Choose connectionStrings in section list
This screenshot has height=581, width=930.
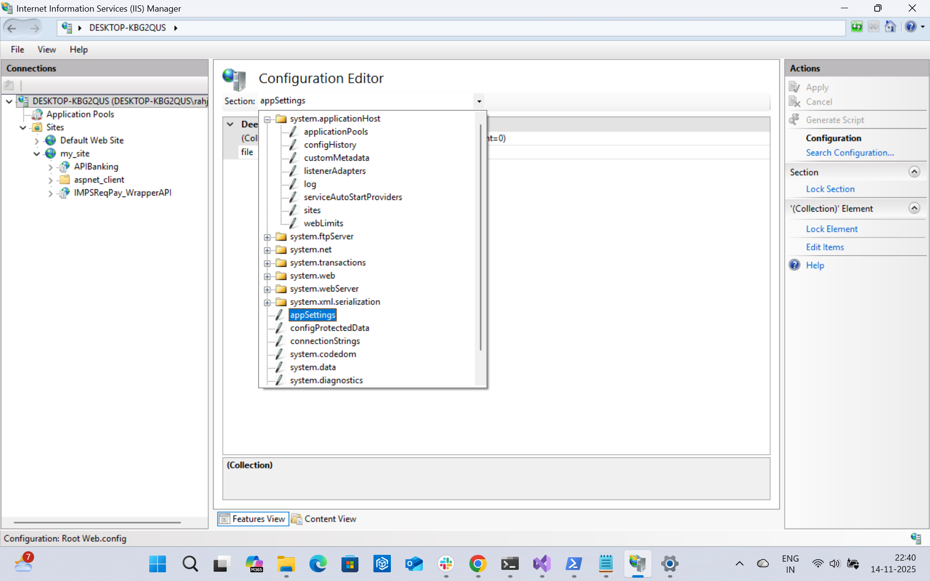(x=325, y=341)
